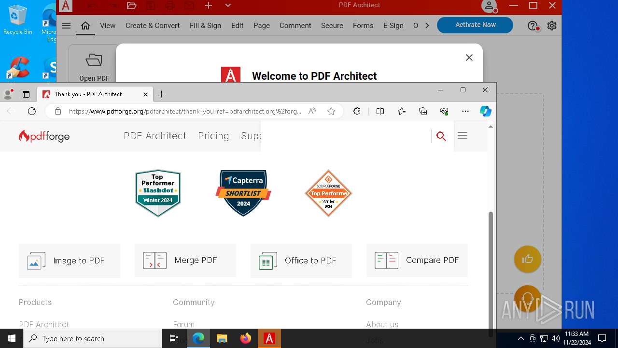Open File Explorer from the taskbar
Image resolution: width=618 pixels, height=348 pixels.
point(222,338)
